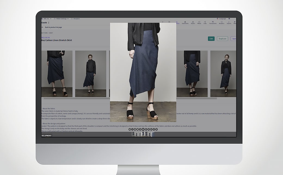The width and height of the screenshot is (283, 175).
Task: Start the image slideshow play button
Action: pos(143,129)
